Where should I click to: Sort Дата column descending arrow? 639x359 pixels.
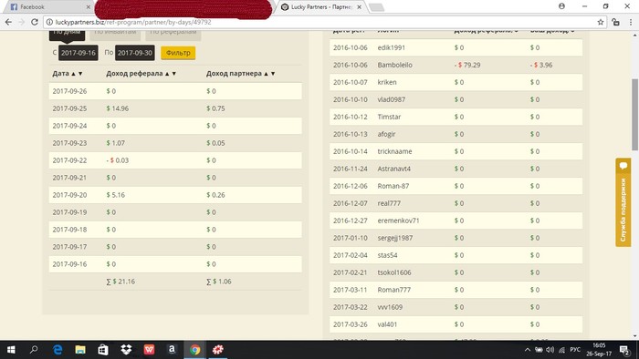pos(80,74)
